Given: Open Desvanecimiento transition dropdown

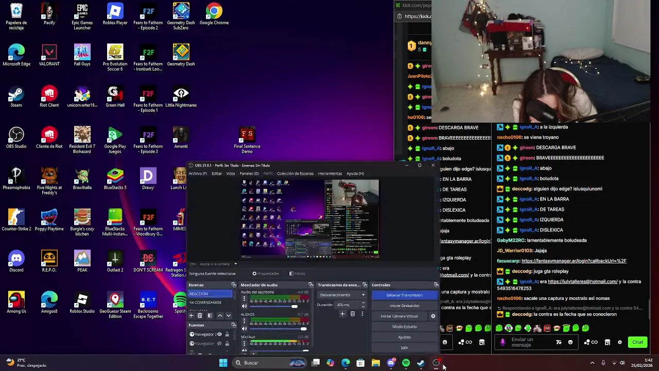Looking at the screenshot, I should tap(342, 295).
